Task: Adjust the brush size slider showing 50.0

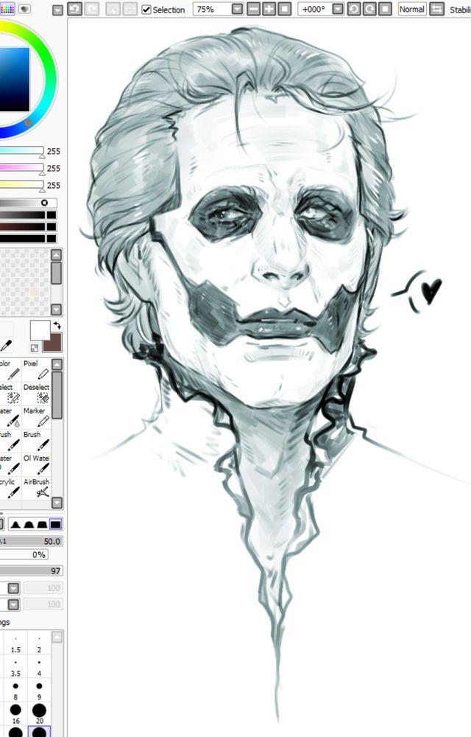Action: tap(30, 541)
